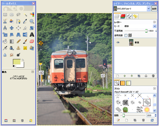Anchor the floating layer

146,76
